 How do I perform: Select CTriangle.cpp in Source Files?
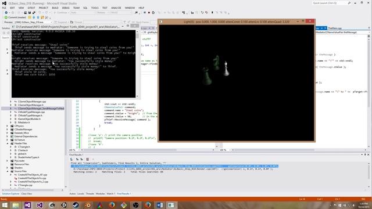coord(25,185)
